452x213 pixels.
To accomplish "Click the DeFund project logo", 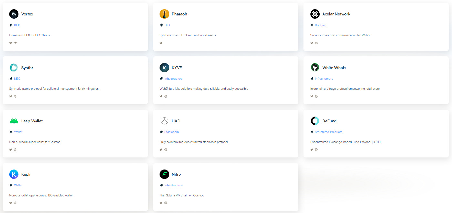I will click(315, 121).
